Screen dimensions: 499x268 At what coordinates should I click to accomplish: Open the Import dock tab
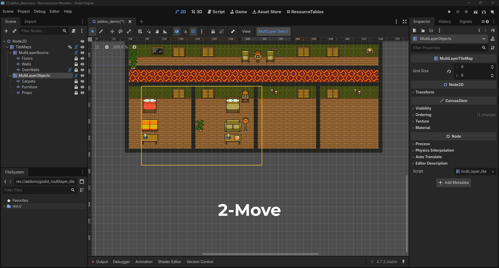(x=30, y=22)
